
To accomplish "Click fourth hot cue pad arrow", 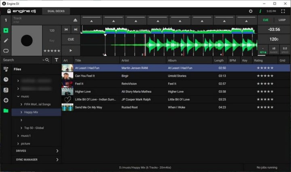I will (158, 20).
